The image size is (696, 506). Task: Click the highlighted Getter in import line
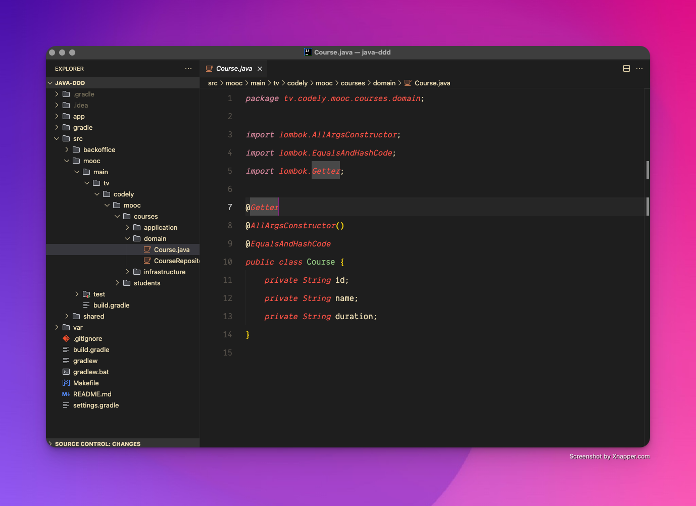[326, 171]
